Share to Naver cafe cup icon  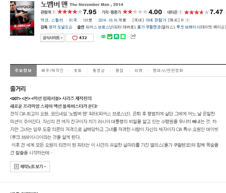pyautogui.click(x=110, y=37)
